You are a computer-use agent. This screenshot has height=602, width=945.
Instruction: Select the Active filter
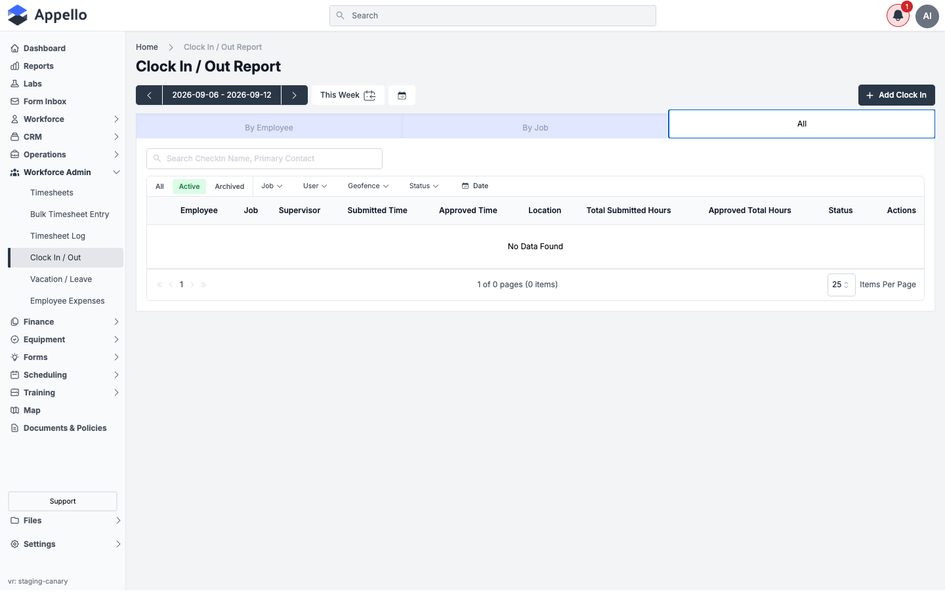(189, 187)
